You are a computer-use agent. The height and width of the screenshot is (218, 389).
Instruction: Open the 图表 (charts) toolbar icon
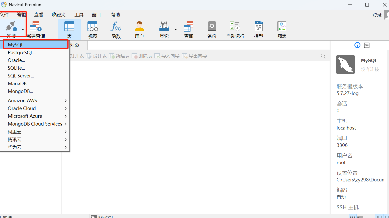click(282, 30)
